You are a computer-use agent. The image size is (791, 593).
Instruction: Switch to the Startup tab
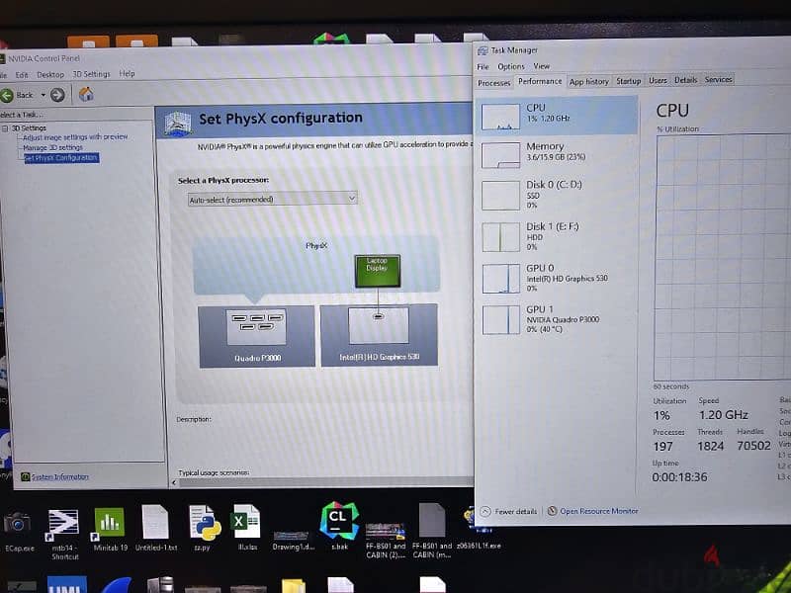coord(628,81)
